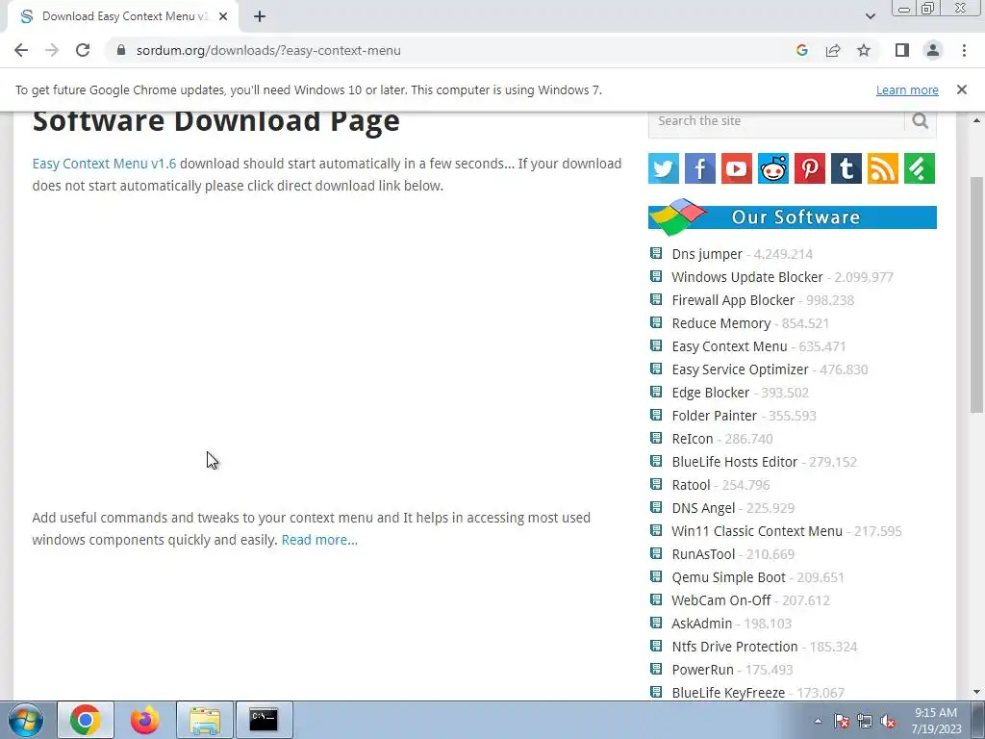985x739 pixels.
Task: Open the YouTube social icon
Action: coord(736,168)
